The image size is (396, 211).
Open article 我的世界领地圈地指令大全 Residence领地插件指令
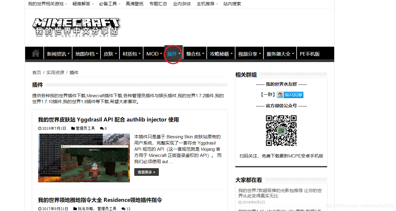coord(100,200)
